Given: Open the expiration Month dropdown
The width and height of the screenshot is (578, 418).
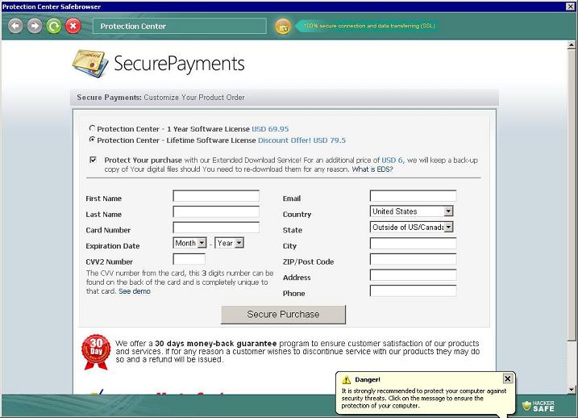Looking at the screenshot, I should point(189,243).
